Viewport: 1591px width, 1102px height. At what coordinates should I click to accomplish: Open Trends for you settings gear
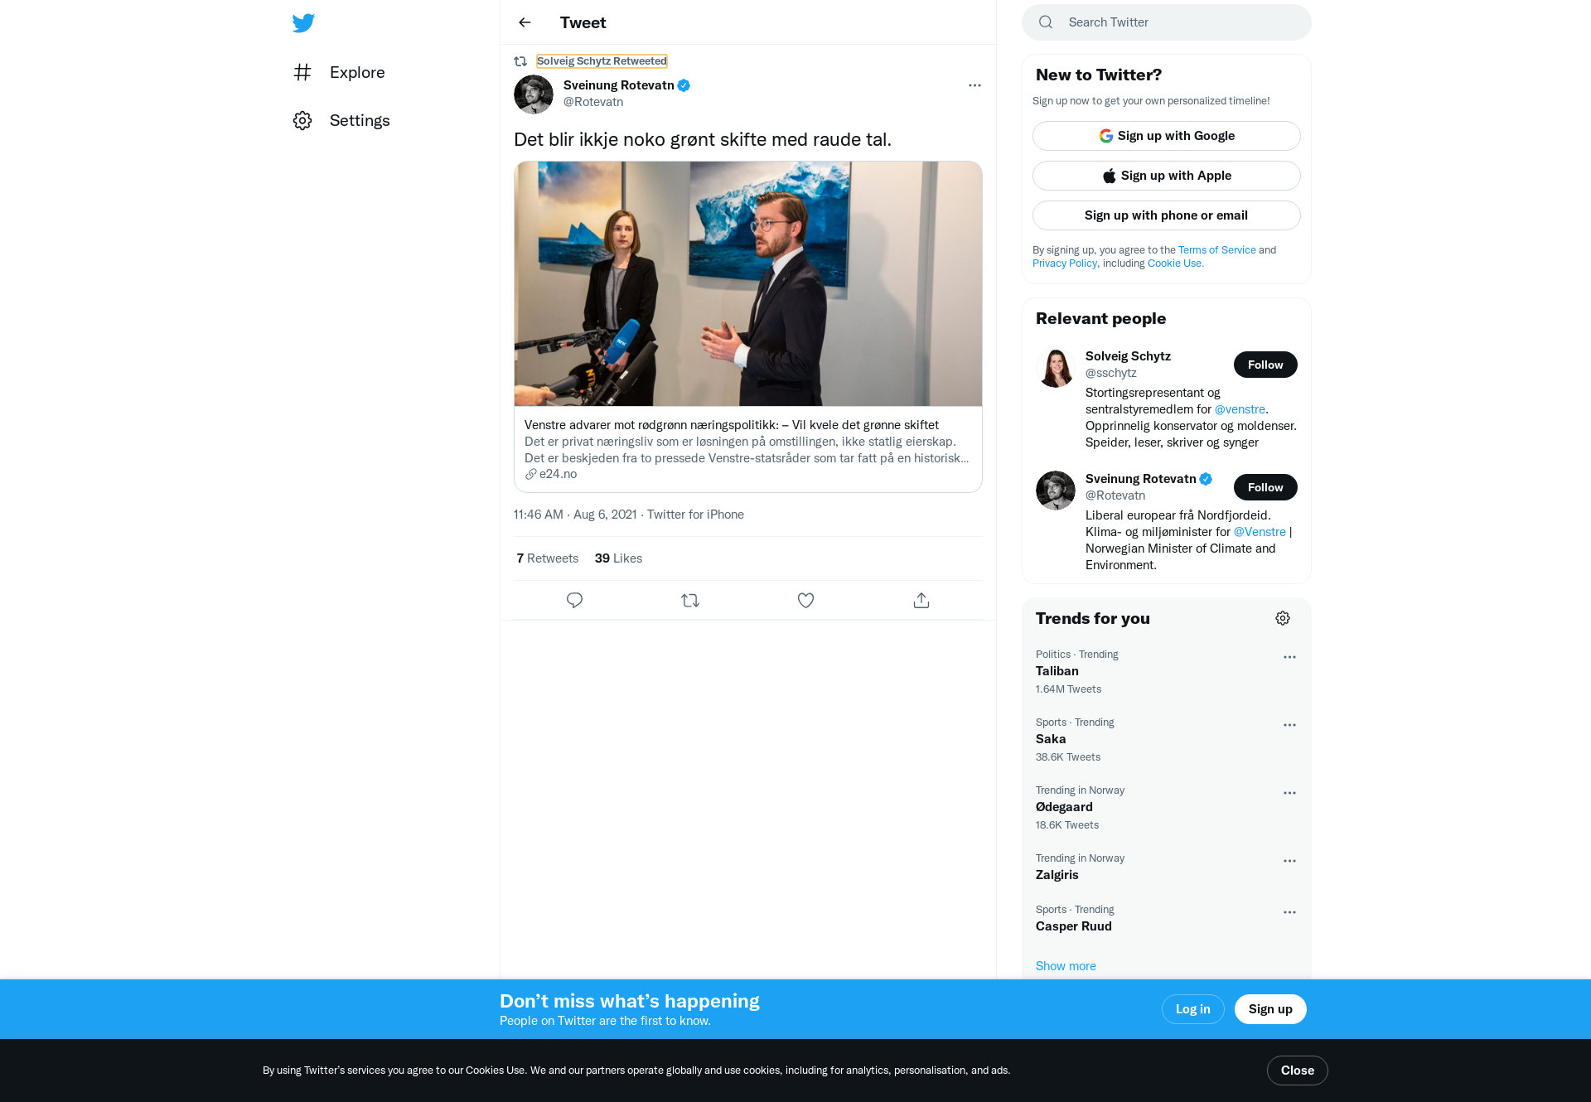click(1283, 618)
